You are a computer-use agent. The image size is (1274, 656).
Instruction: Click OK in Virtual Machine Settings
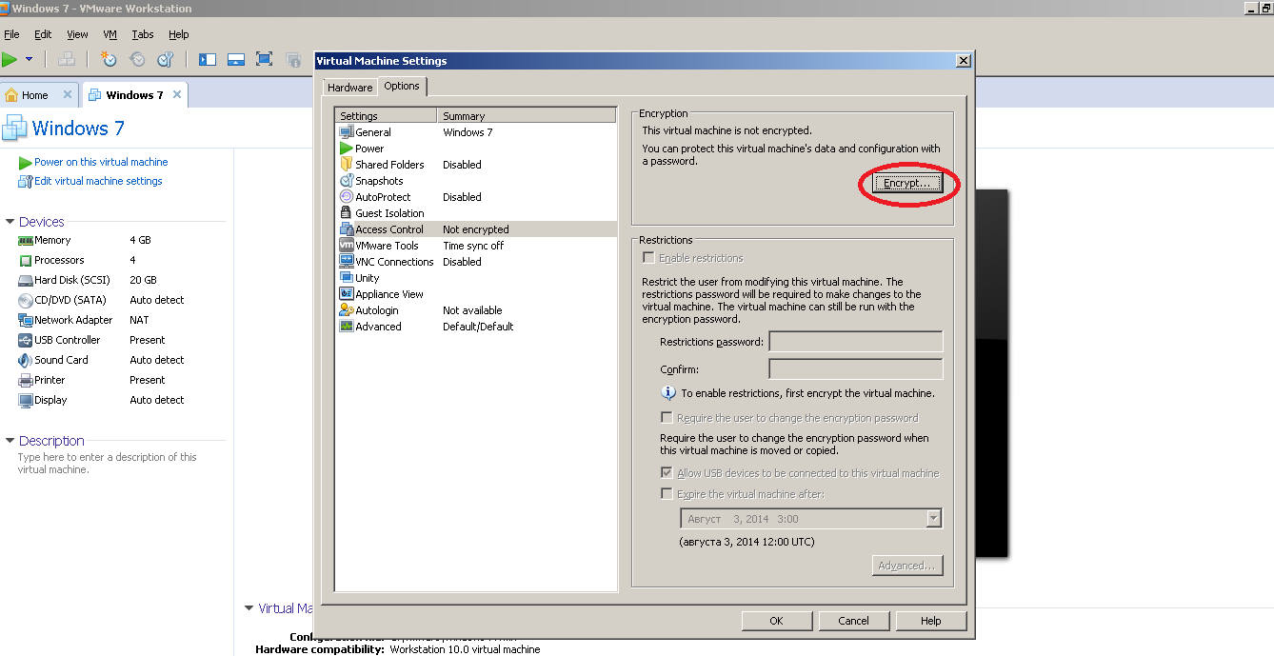(776, 621)
